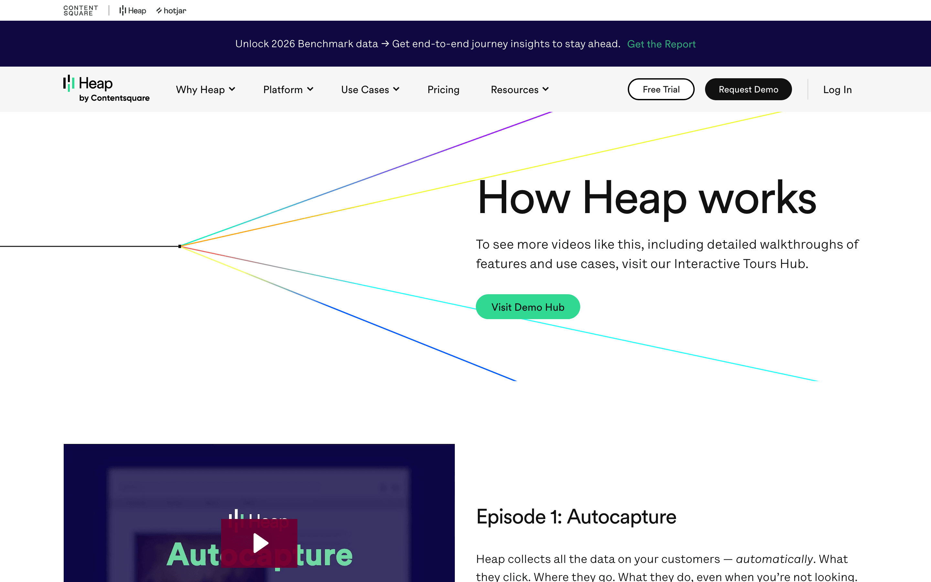Click the Free Trial button
This screenshot has height=582, width=931.
[x=661, y=89]
